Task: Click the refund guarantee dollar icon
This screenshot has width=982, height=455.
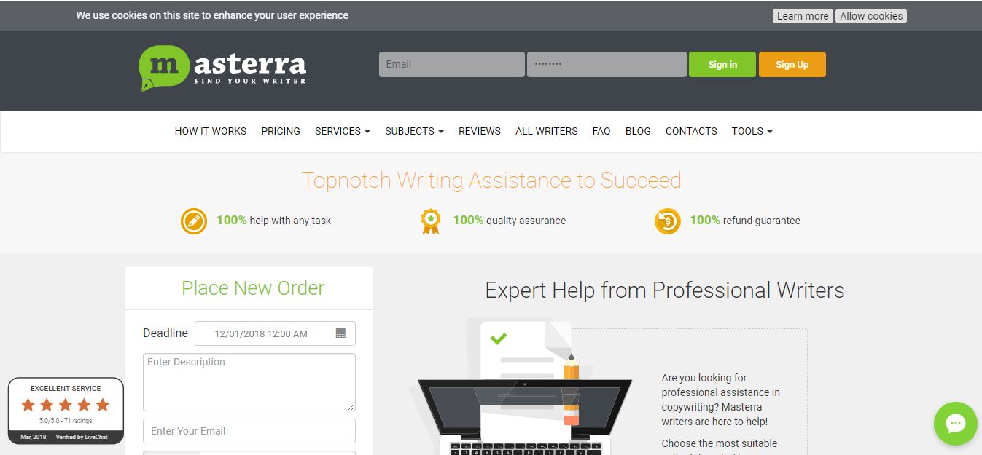Action: (x=667, y=221)
